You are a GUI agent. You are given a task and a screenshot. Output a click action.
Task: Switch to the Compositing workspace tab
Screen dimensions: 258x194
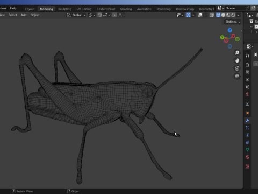tap(185, 9)
